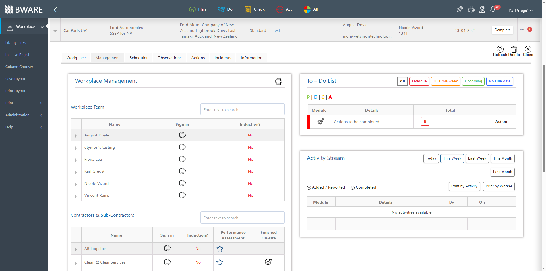Sign in Nicole Vizard
The image size is (546, 271).
[x=183, y=183]
